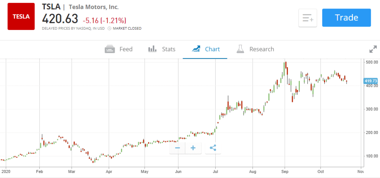Click the -5.16 (-1.21%) change value
This screenshot has height=178, width=380.
[104, 20]
